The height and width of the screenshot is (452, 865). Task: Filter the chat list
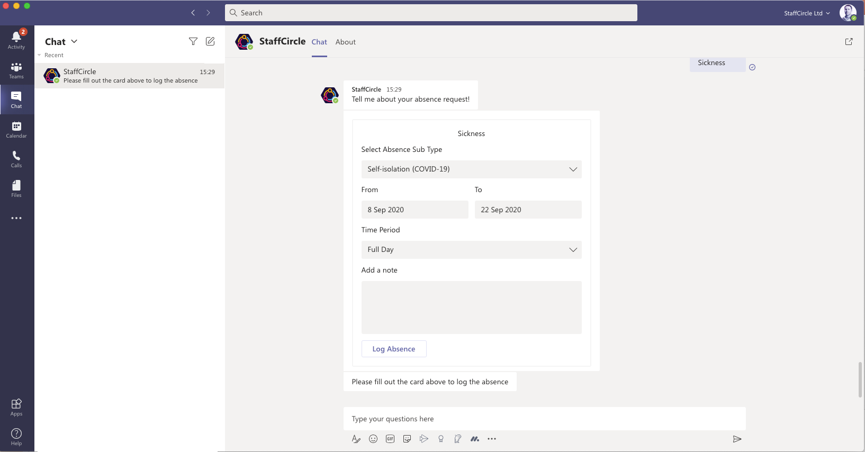tap(193, 41)
